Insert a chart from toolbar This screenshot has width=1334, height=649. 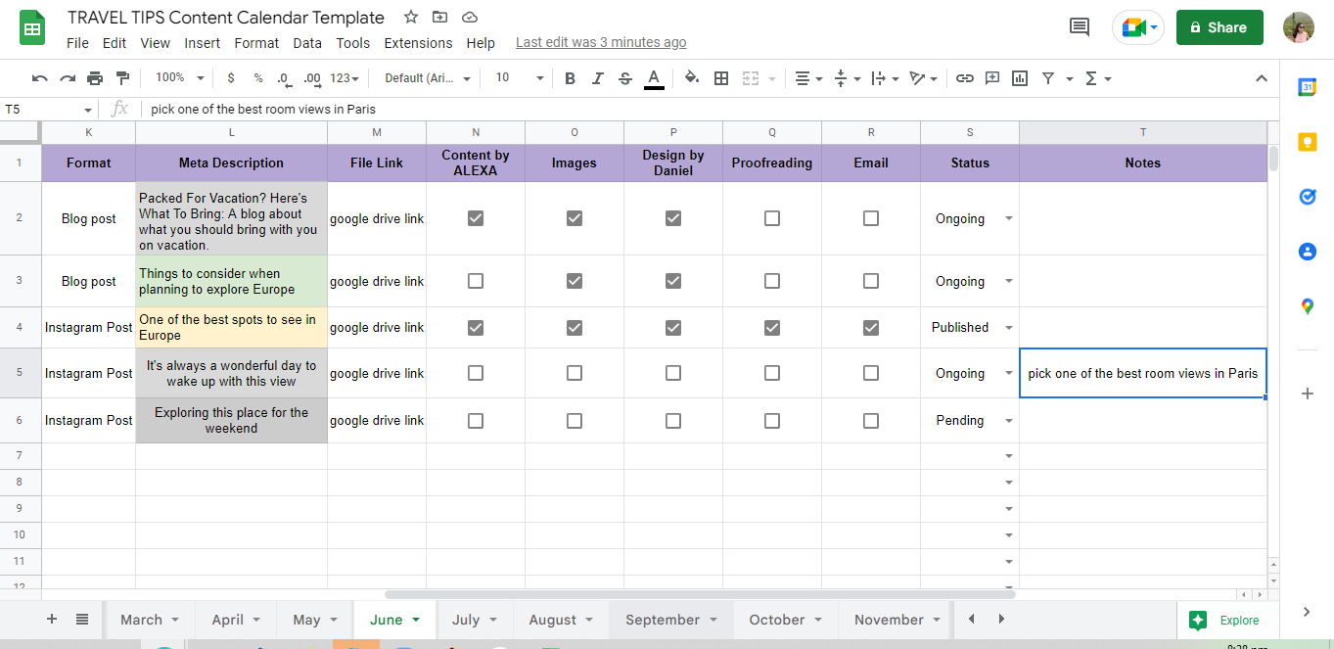coord(1020,78)
